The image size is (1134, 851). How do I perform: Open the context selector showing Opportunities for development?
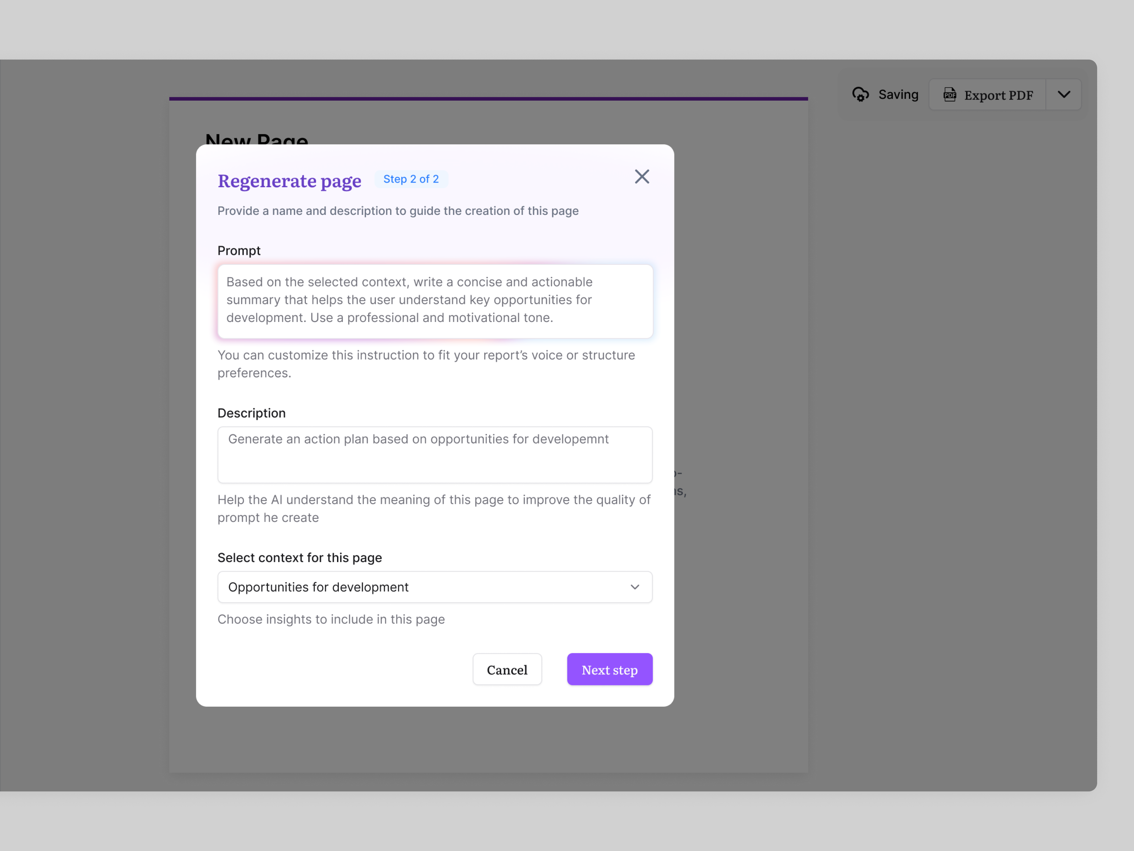click(435, 587)
